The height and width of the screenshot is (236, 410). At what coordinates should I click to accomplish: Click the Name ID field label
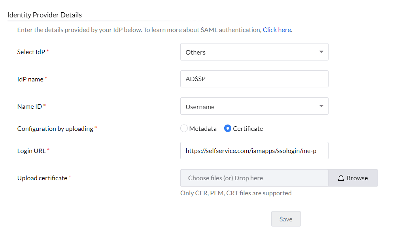tap(30, 106)
